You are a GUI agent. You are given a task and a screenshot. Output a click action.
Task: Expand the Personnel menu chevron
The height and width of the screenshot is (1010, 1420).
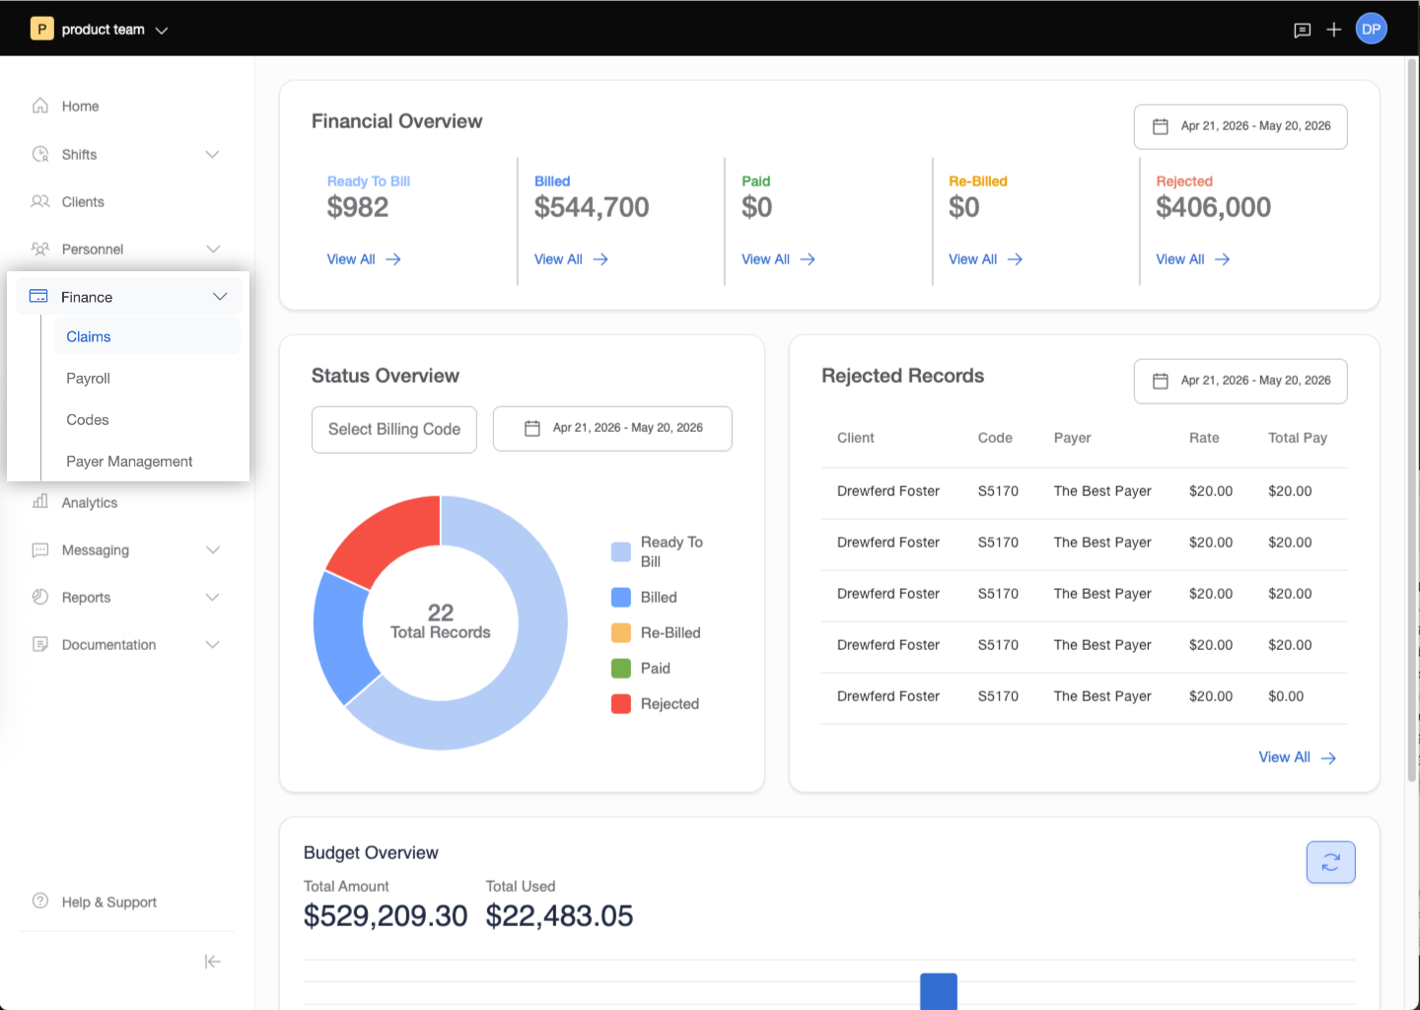click(x=212, y=249)
